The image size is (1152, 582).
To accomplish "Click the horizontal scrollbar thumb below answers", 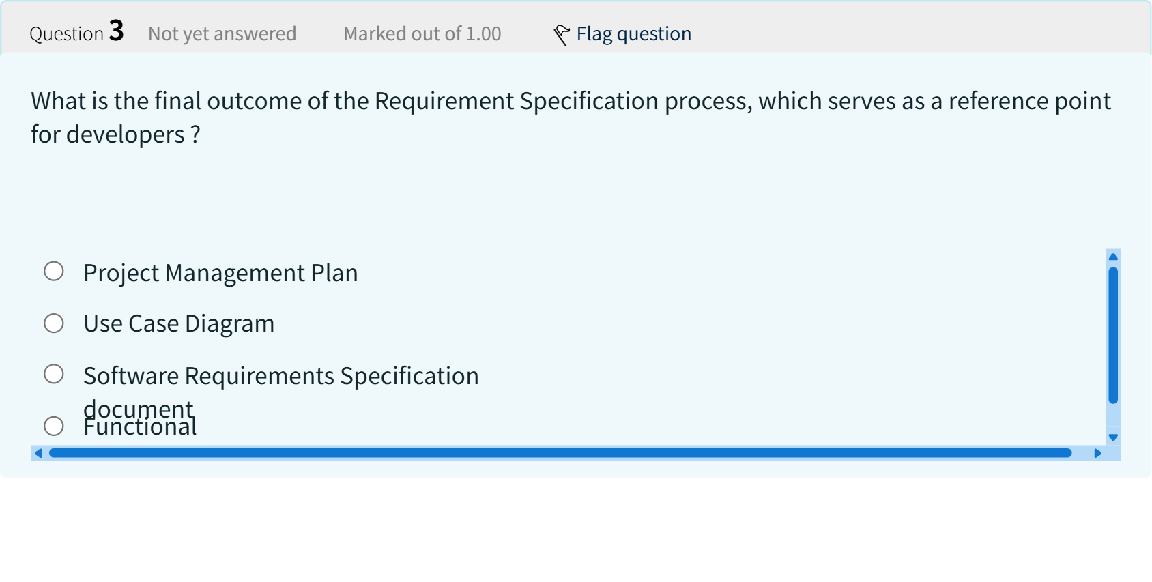I will pyautogui.click(x=560, y=453).
